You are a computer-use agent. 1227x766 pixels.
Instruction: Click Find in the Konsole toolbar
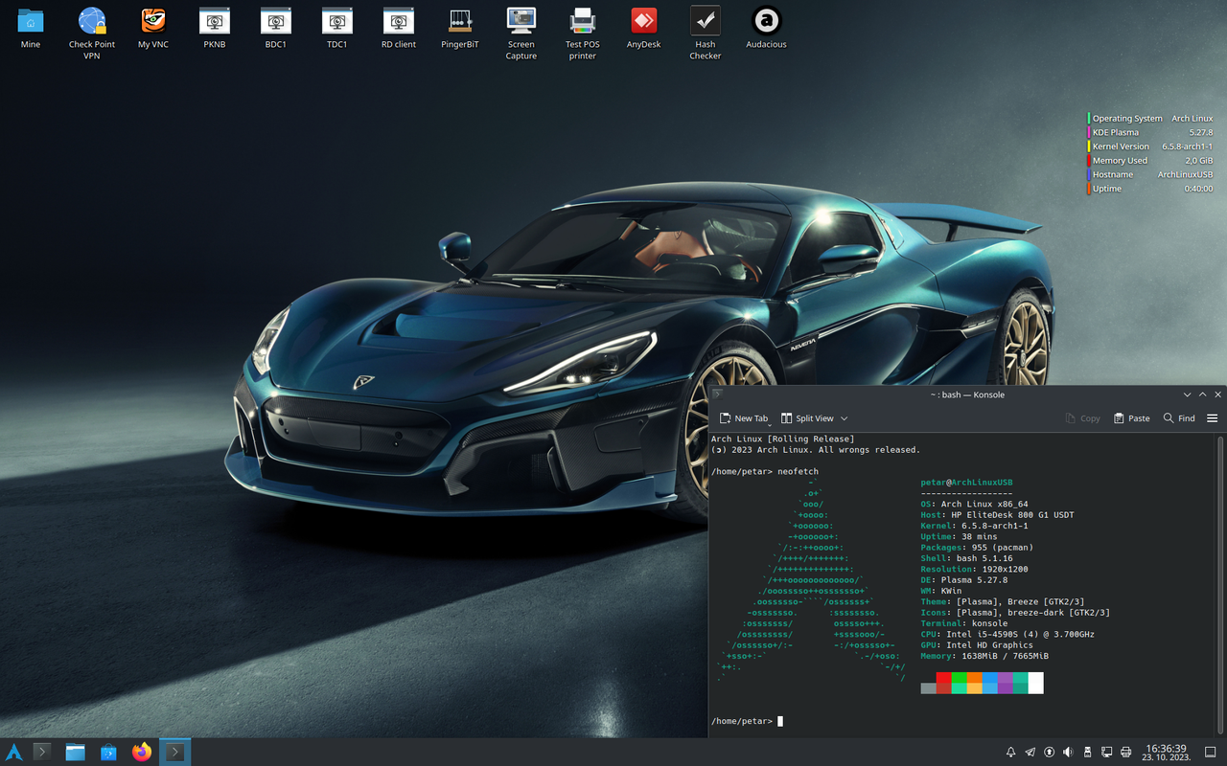(1179, 418)
